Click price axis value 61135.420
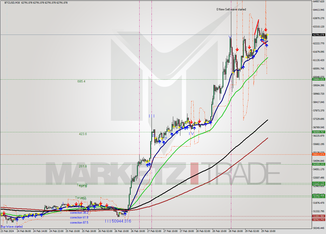This screenshot has width=326, height=234. click(319, 60)
